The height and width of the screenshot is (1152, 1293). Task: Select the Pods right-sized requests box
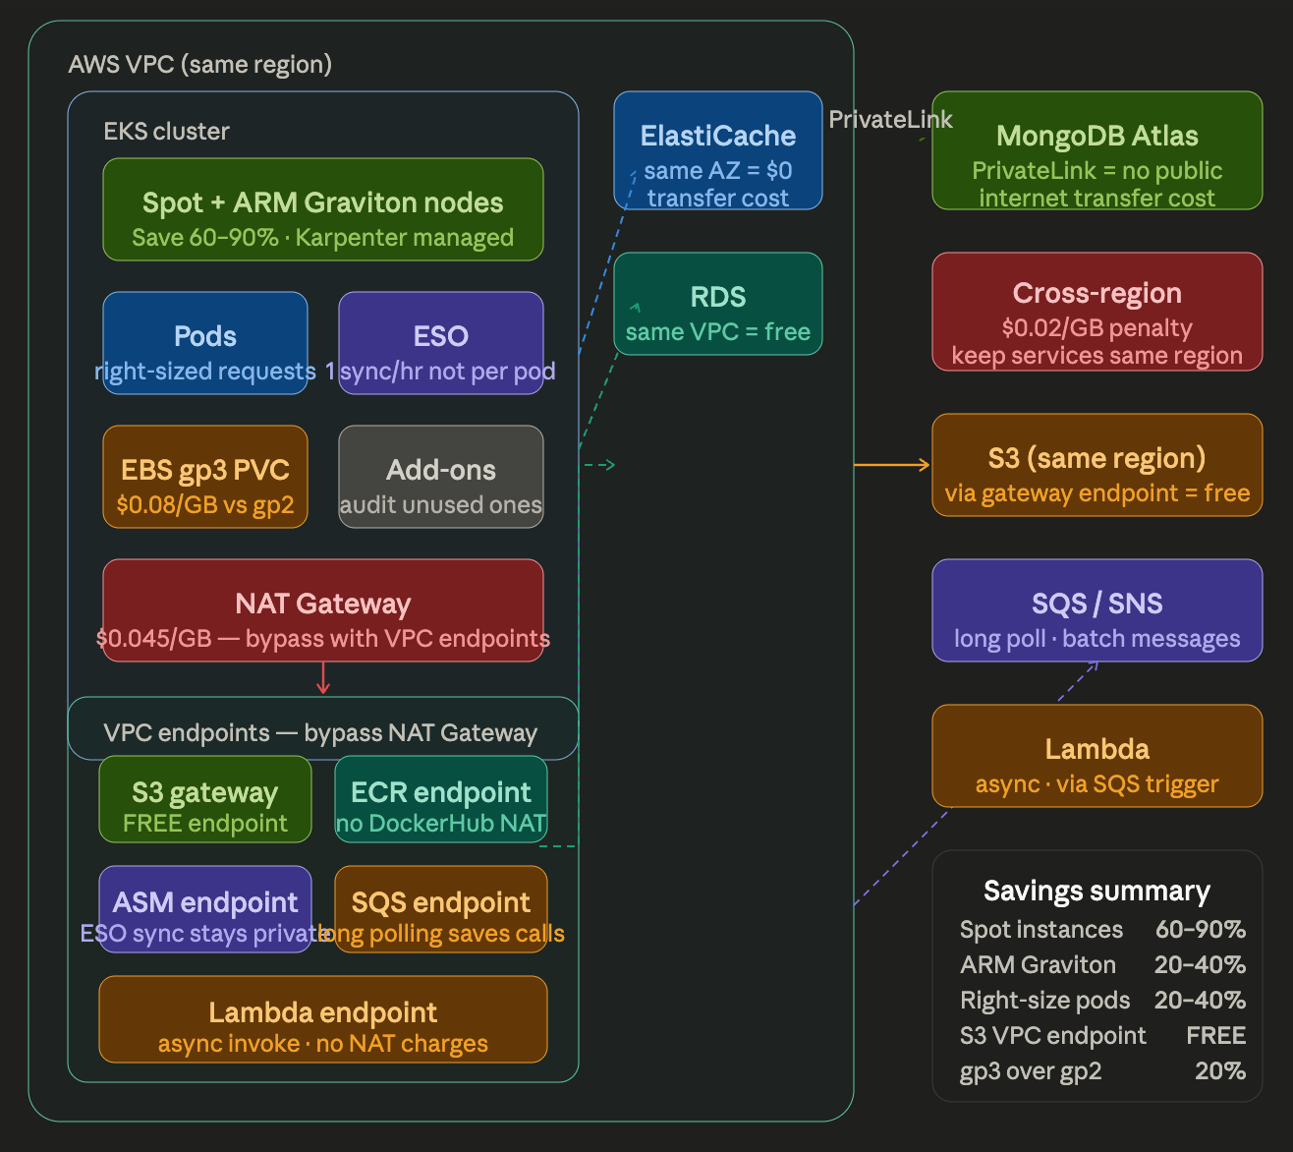coord(205,343)
